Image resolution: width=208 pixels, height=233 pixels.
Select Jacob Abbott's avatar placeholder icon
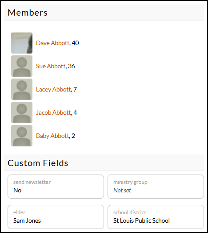(22, 112)
